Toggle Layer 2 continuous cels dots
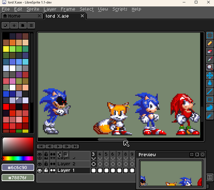Image resolution: width=214 pixels, height=190 pixels. 53,164
